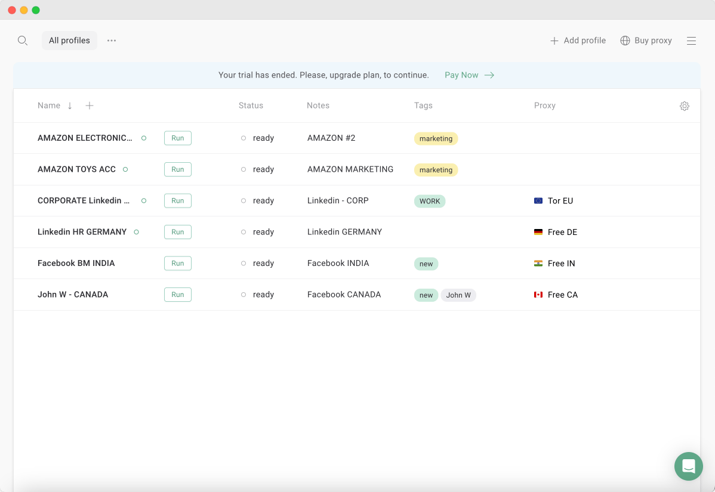Select the John W tag

[x=458, y=295]
